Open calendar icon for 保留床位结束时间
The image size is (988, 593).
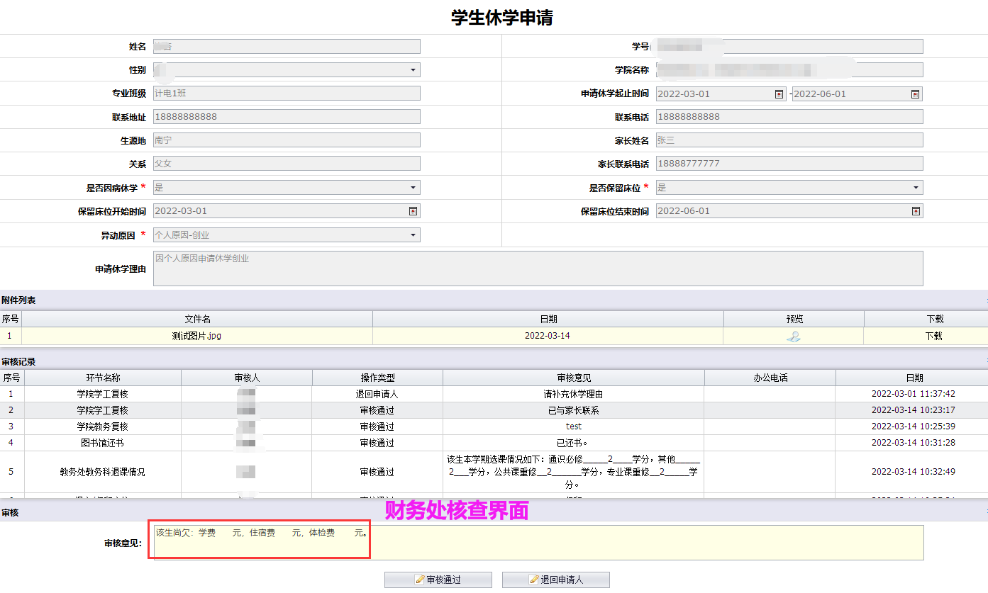(916, 211)
